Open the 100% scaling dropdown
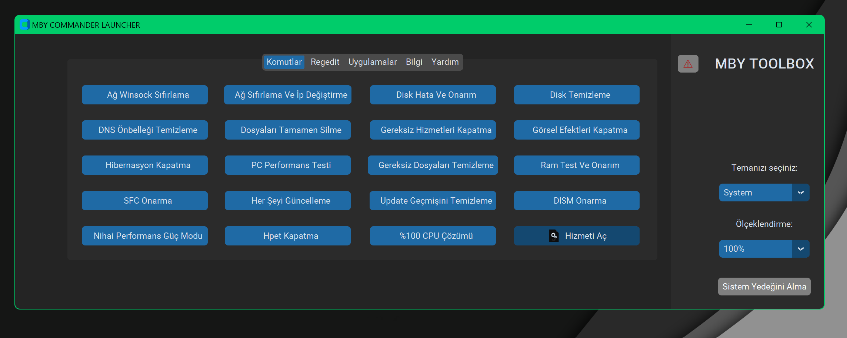Screen dimensions: 847x338 coord(764,249)
